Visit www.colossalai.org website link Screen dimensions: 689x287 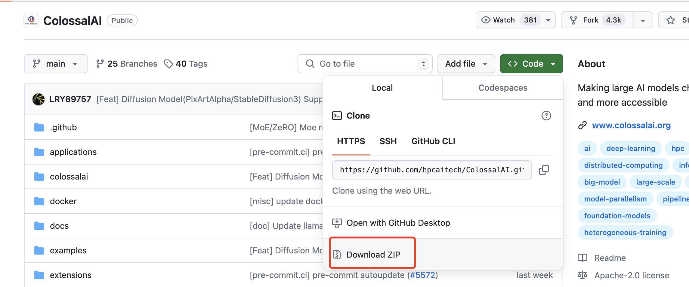(x=631, y=125)
